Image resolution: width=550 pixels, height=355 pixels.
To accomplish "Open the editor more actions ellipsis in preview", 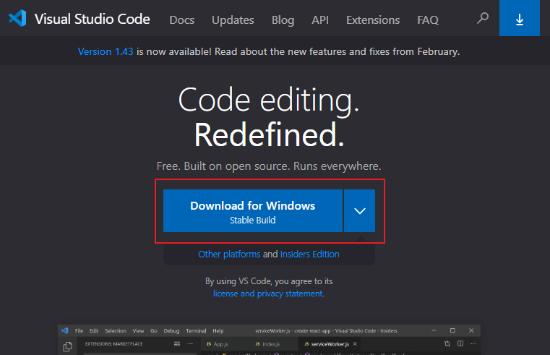I will point(473,343).
